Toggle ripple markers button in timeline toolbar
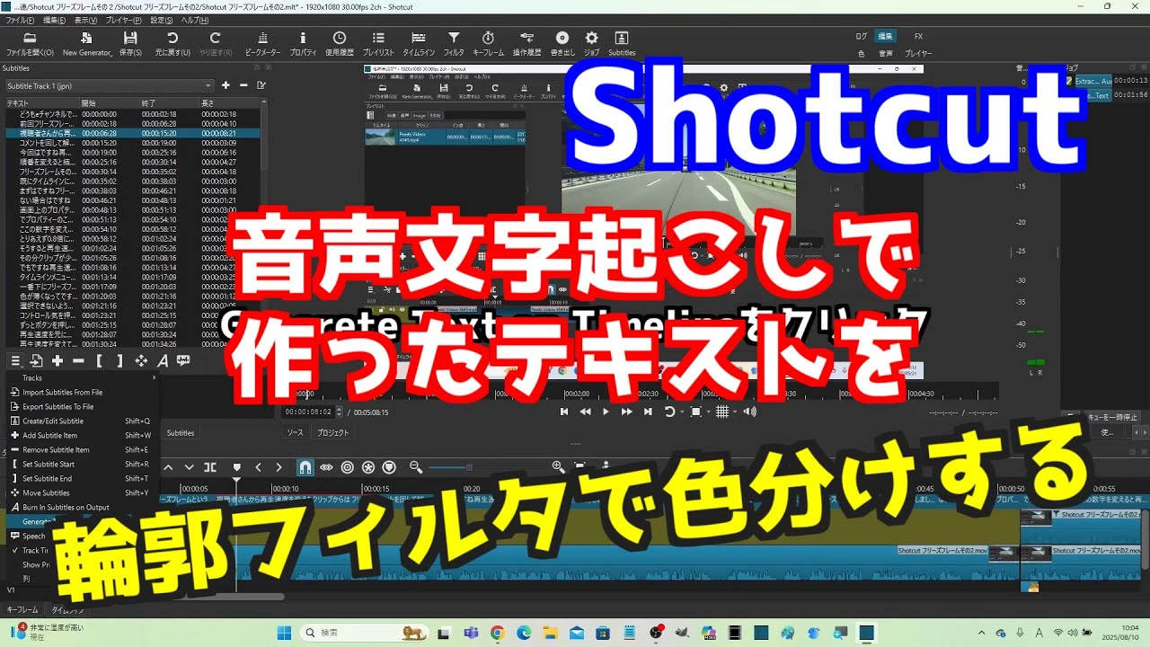 point(389,467)
